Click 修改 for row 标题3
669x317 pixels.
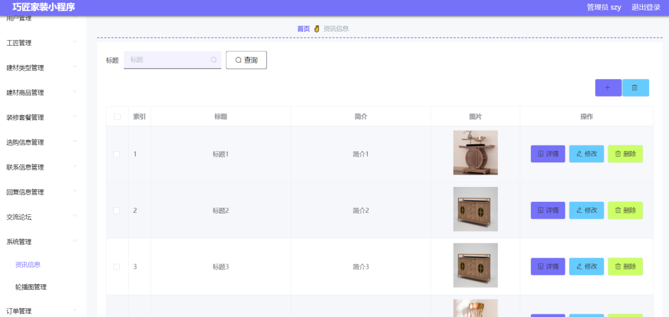(x=586, y=267)
